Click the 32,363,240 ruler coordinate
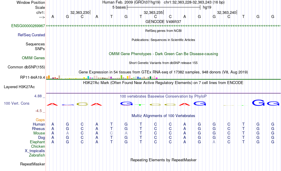The width and height of the screenshot is (281, 171). tap(227, 12)
